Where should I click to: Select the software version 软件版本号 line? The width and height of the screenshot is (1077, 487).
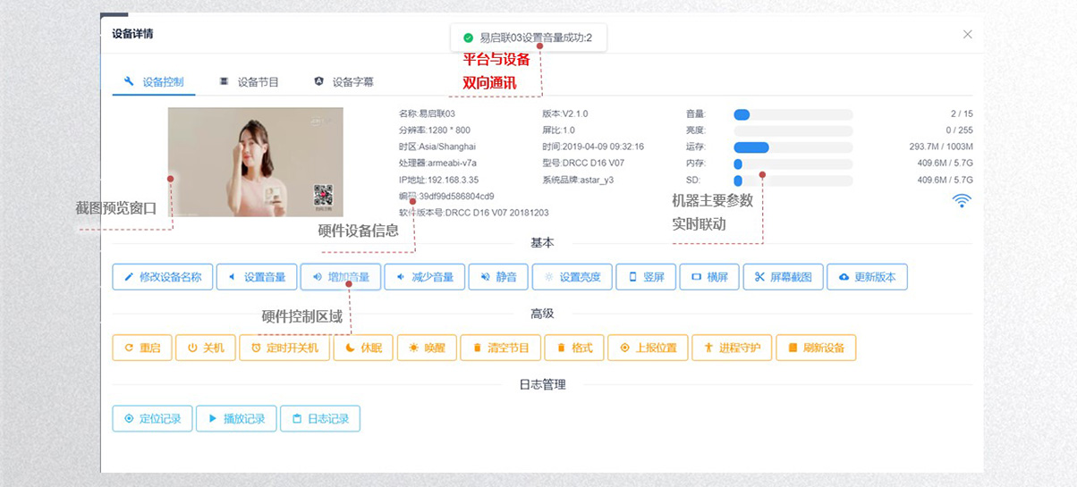pos(473,213)
